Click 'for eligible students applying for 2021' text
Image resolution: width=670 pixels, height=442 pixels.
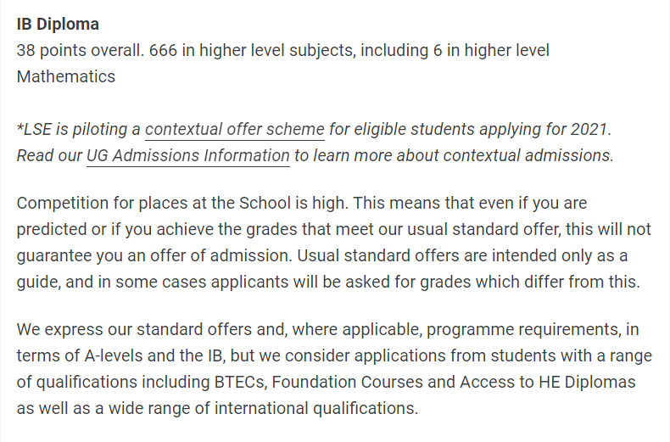[470, 129]
